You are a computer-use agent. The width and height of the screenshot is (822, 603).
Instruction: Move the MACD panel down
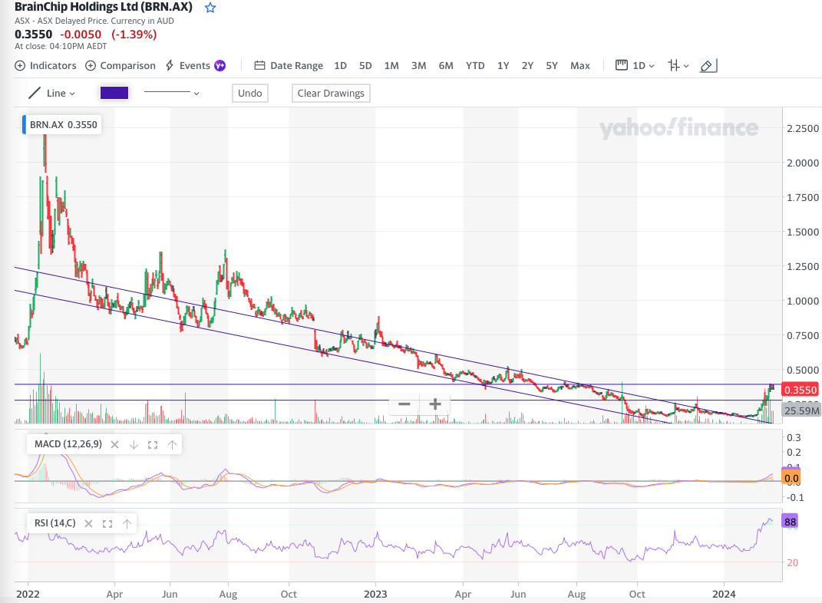point(134,444)
